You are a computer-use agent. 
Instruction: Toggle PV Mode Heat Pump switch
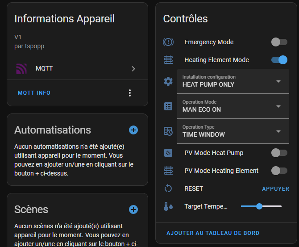pos(279,153)
